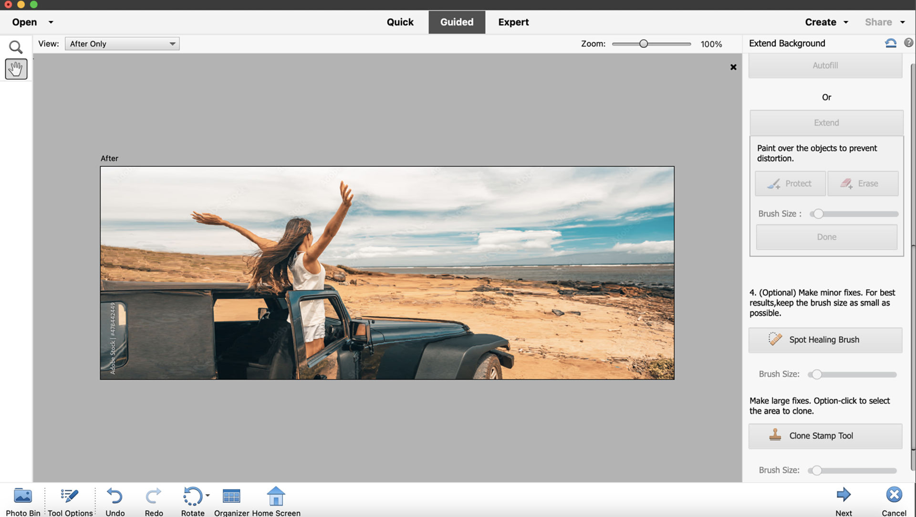The width and height of the screenshot is (916, 517).
Task: Select the Spot Healing Brush button
Action: pos(825,340)
